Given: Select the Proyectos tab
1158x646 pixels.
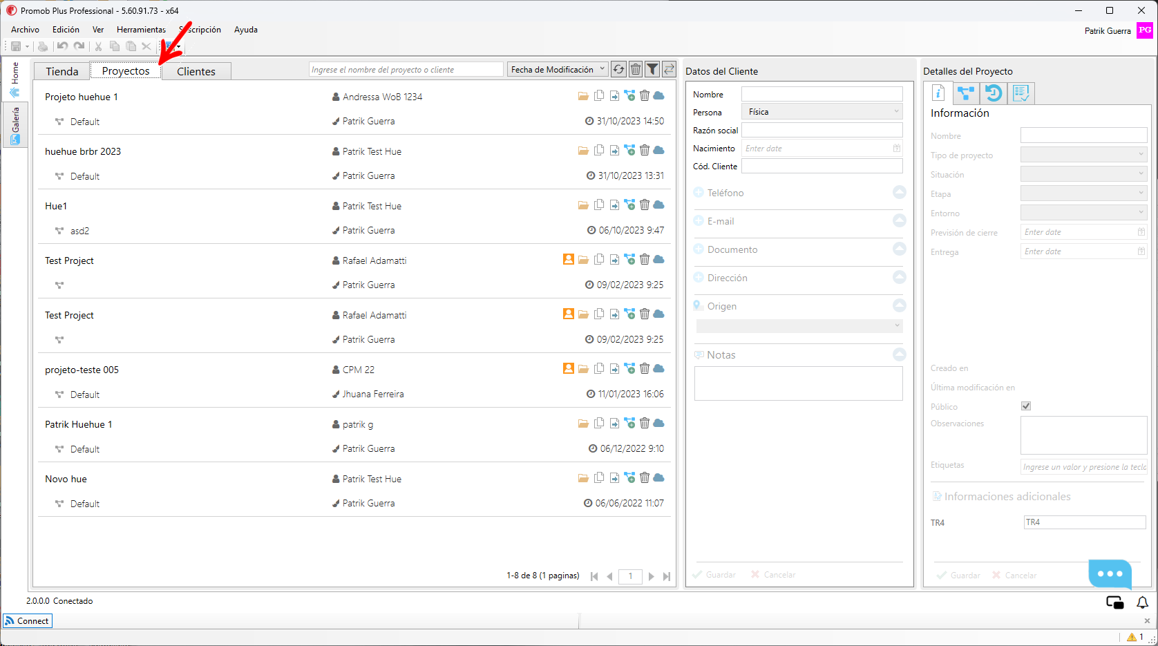Looking at the screenshot, I should pos(126,70).
